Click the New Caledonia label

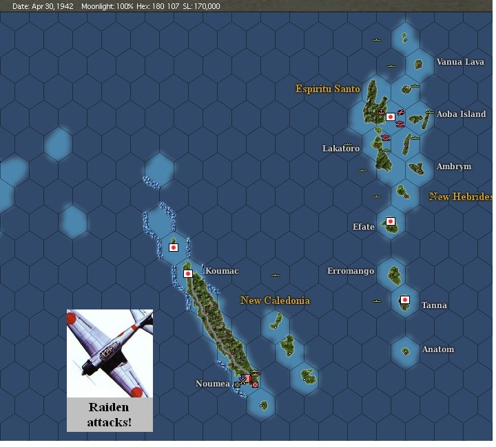pyautogui.click(x=275, y=301)
